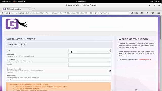
Task: Click the Installation - Step 3 heading
Action: 21,39
